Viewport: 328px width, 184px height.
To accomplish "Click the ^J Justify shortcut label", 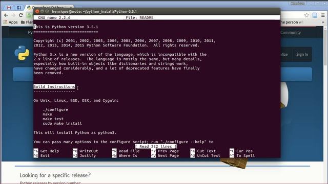I will pos(84,155).
